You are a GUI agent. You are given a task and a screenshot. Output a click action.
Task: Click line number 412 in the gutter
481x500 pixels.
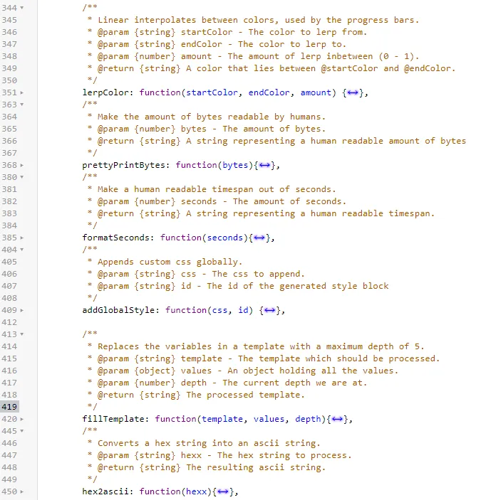pos(9,322)
